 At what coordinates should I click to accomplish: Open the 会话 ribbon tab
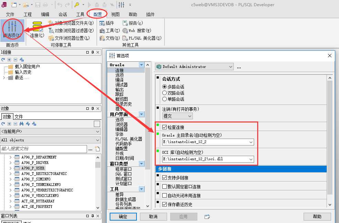[63, 14]
